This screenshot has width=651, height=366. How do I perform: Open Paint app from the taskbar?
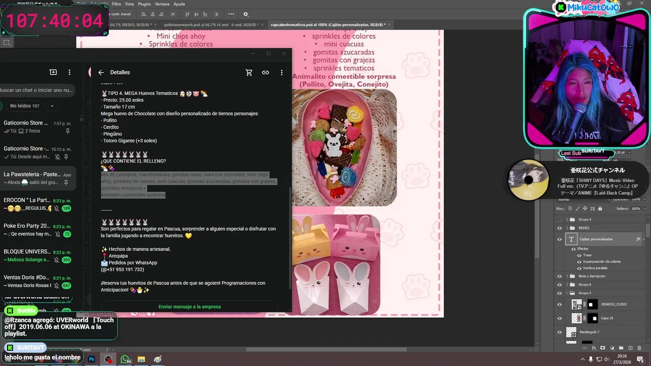pos(158,359)
